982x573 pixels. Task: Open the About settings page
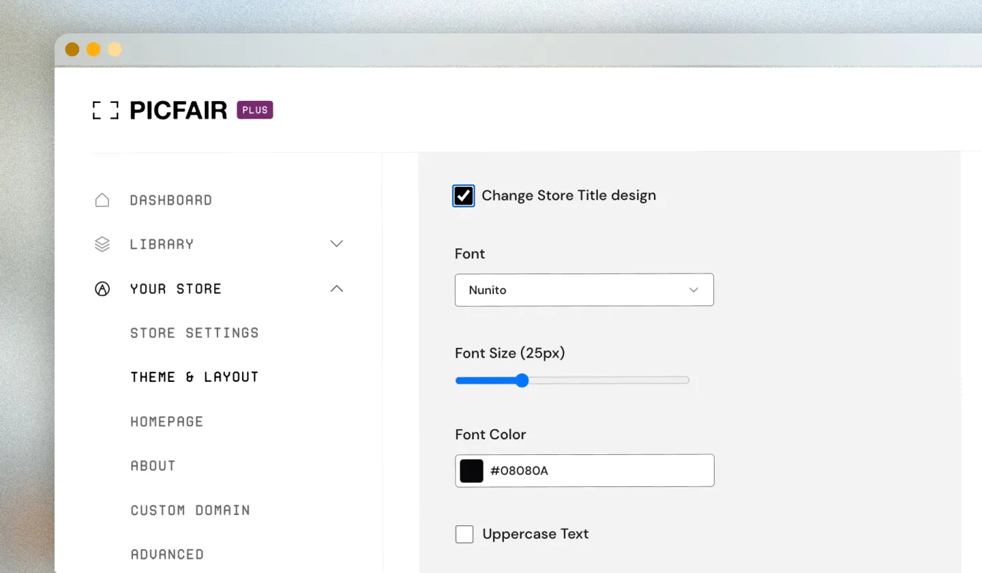coord(153,466)
